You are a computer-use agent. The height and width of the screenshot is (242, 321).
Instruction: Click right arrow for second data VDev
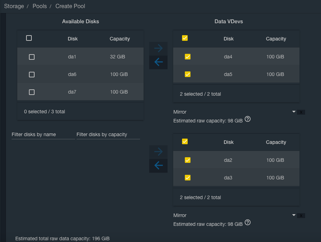pos(158,152)
